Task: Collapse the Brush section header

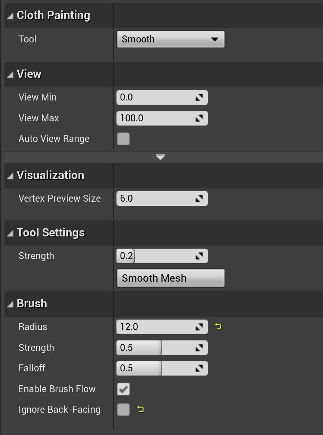Action: pyautogui.click(x=10, y=304)
